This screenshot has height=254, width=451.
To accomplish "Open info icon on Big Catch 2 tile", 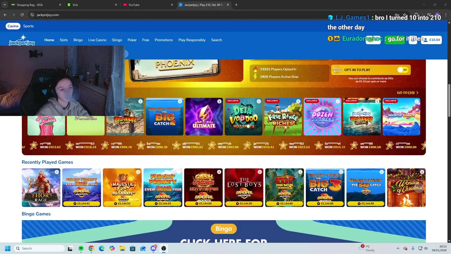I will [x=180, y=101].
